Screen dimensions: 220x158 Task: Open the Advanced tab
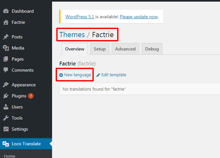125,49
